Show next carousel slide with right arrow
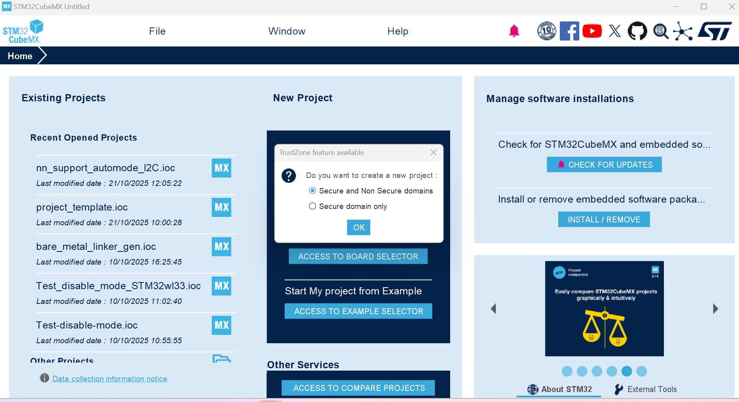This screenshot has height=402, width=739. click(716, 309)
